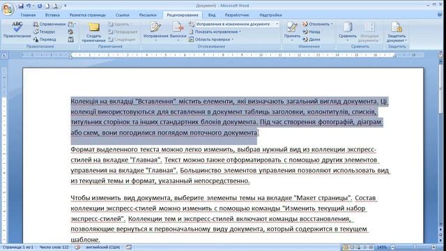Click word "Формат" in second paragraph

coord(82,149)
